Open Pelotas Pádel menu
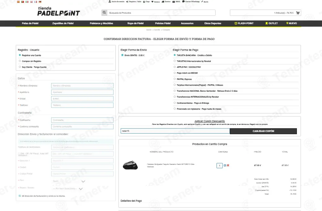Image resolution: width=322 pixels, height=211 pixels. (x=163, y=23)
